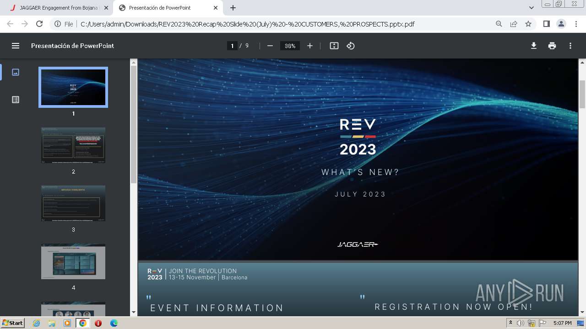The height and width of the screenshot is (329, 586).
Task: Select page 1 thumbnail
Action: (x=73, y=87)
